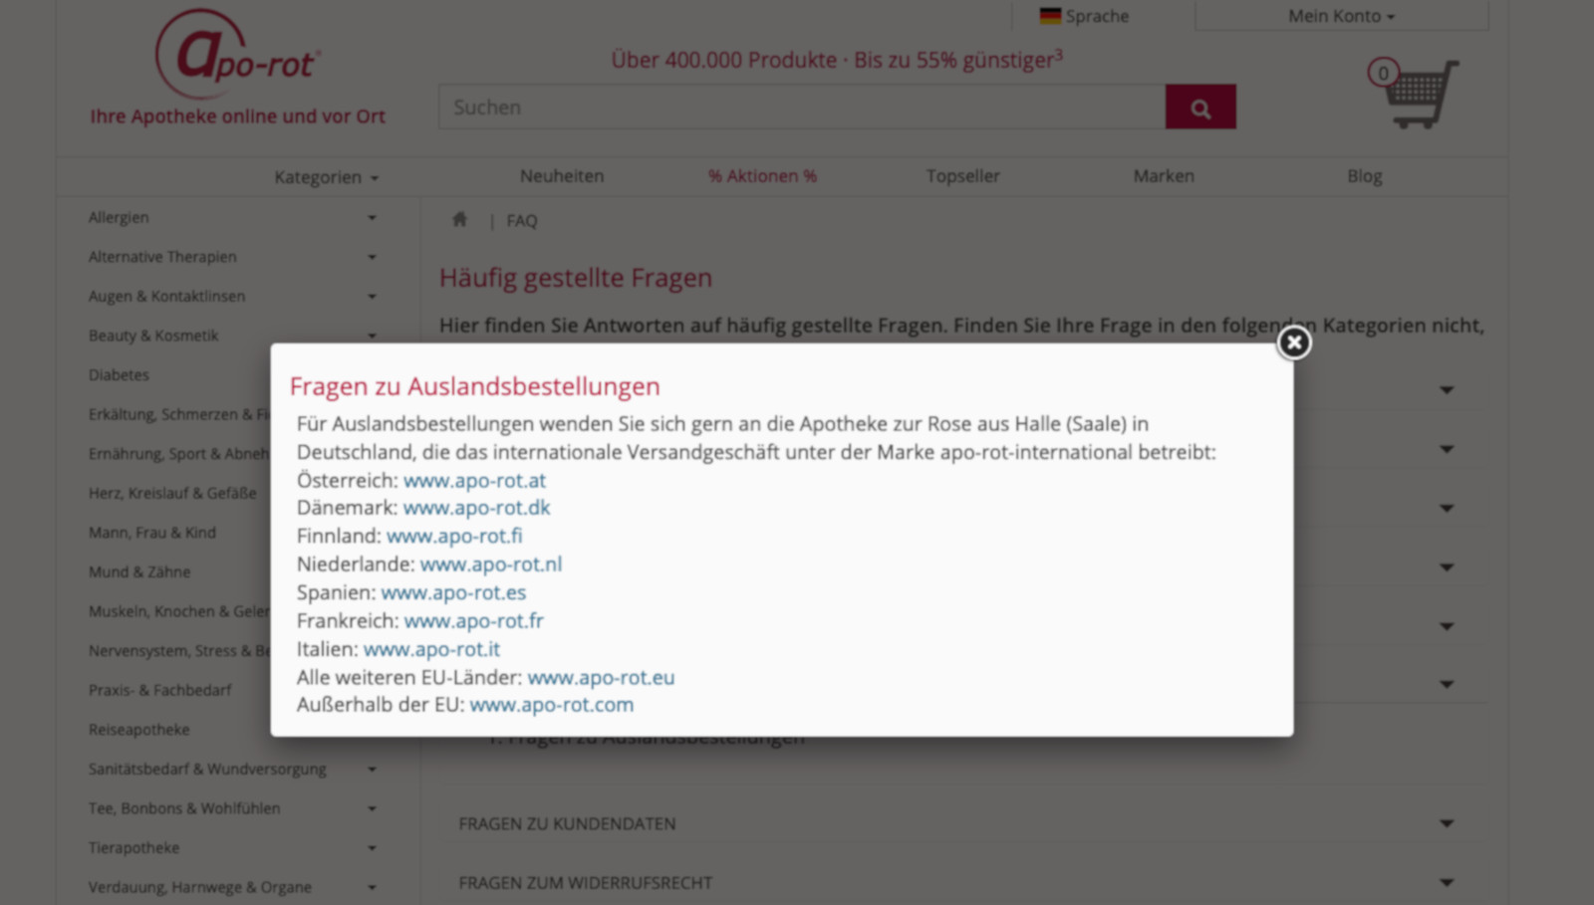The height and width of the screenshot is (905, 1594).
Task: Go to the Topseller page
Action: pyautogui.click(x=962, y=176)
